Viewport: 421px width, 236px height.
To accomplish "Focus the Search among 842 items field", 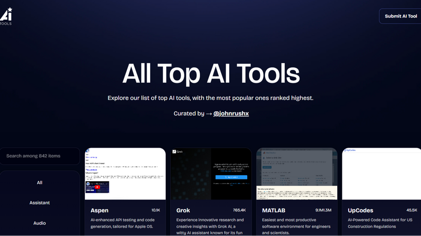I will [x=40, y=156].
